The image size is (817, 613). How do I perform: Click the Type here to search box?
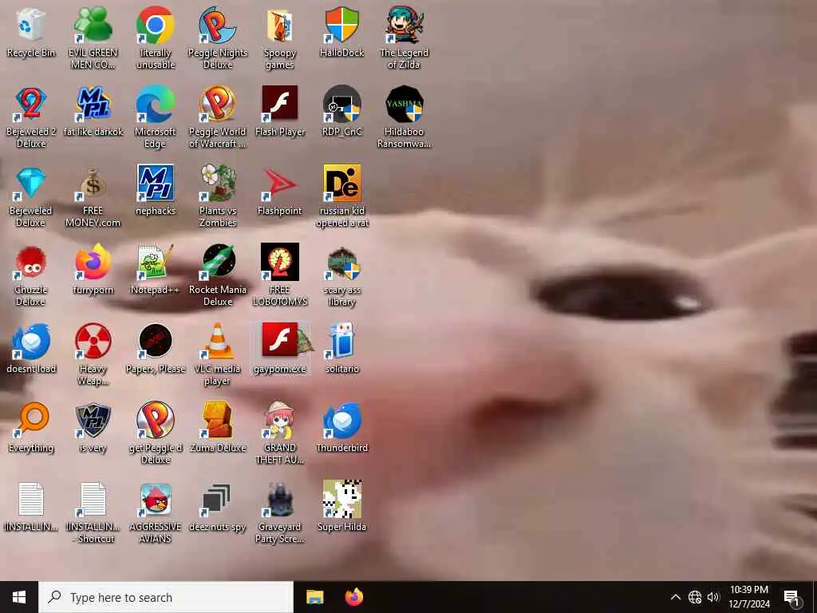[x=166, y=597]
